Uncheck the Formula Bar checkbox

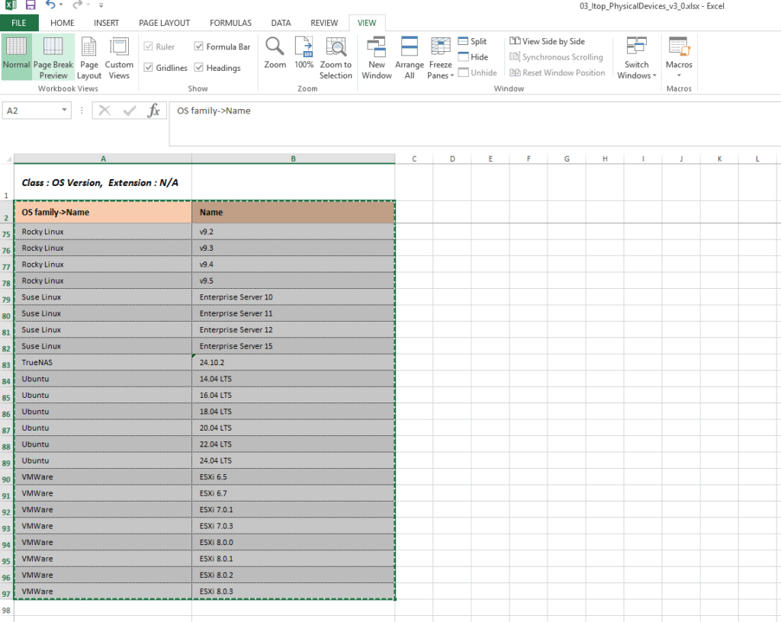pyautogui.click(x=199, y=46)
